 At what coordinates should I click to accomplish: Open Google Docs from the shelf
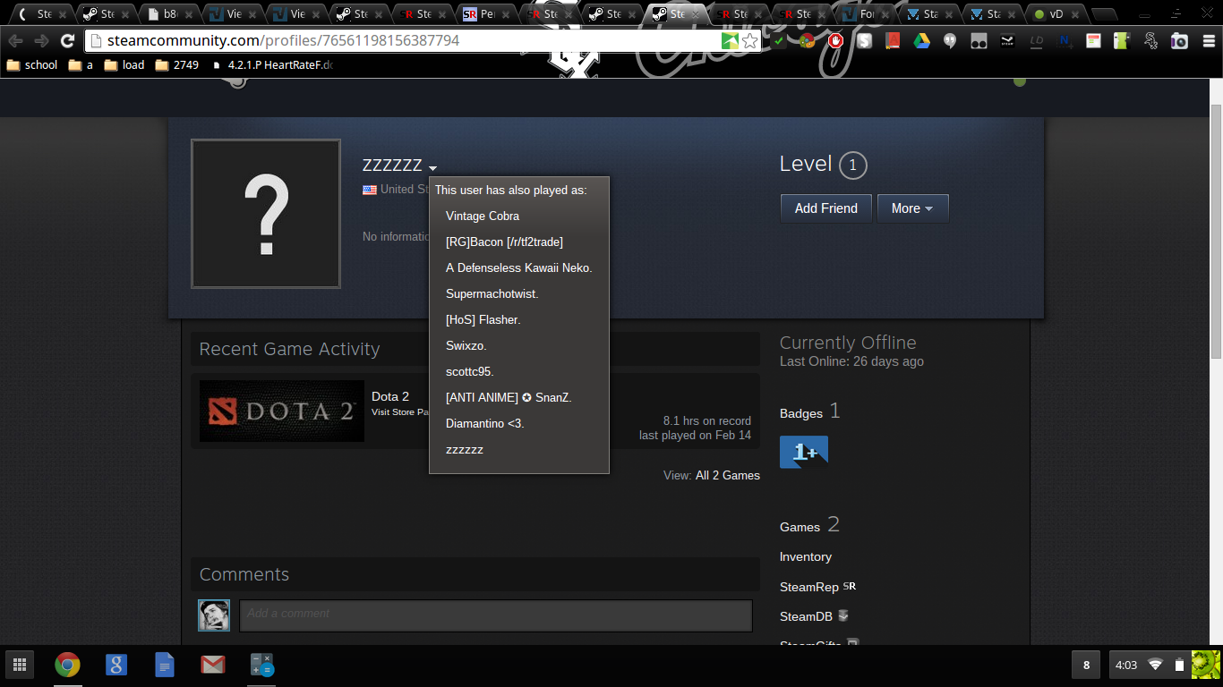click(164, 665)
